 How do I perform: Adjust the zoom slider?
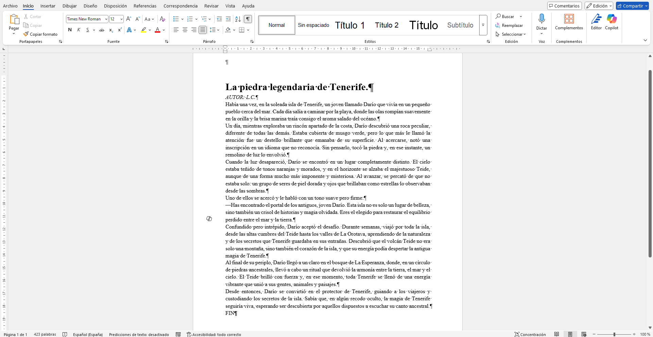point(614,334)
